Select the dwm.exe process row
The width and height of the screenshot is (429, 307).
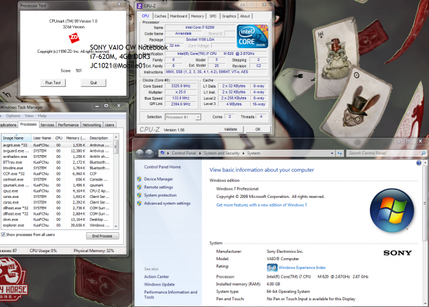click(57, 219)
